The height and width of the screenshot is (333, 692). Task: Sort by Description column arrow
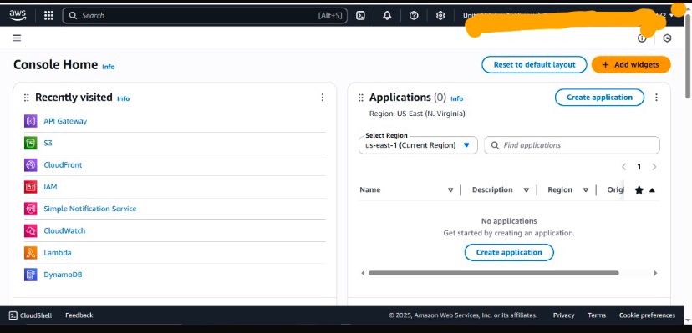click(526, 189)
